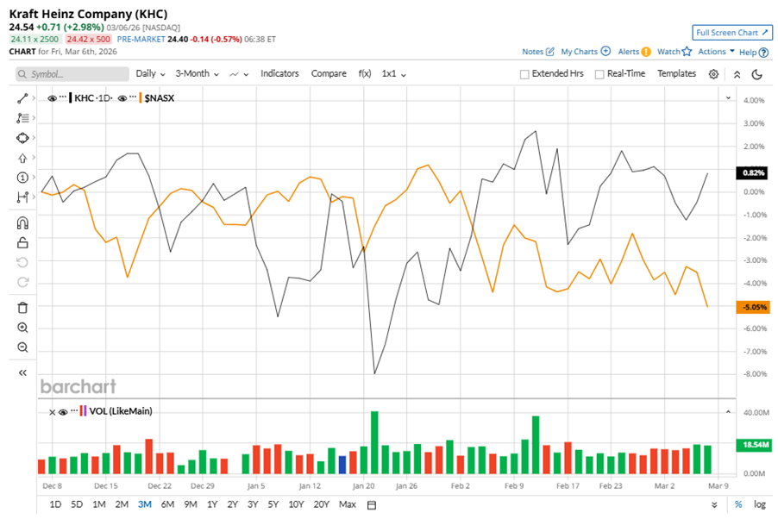The height and width of the screenshot is (519, 778).
Task: Add KHC to Watchlist star
Action: 674,52
